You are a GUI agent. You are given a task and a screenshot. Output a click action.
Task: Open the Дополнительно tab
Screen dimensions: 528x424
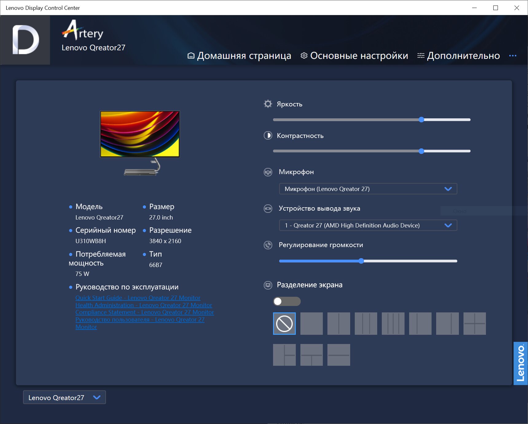459,55
